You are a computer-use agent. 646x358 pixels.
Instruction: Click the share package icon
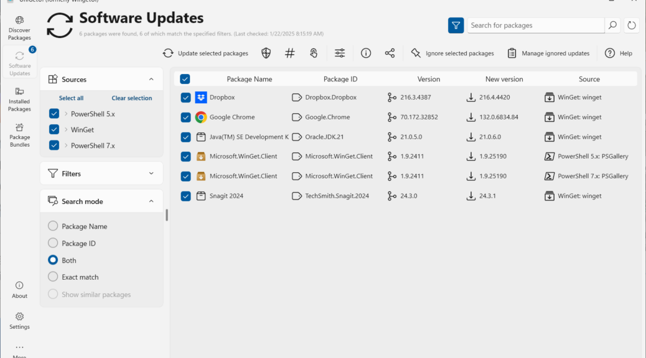click(x=390, y=53)
